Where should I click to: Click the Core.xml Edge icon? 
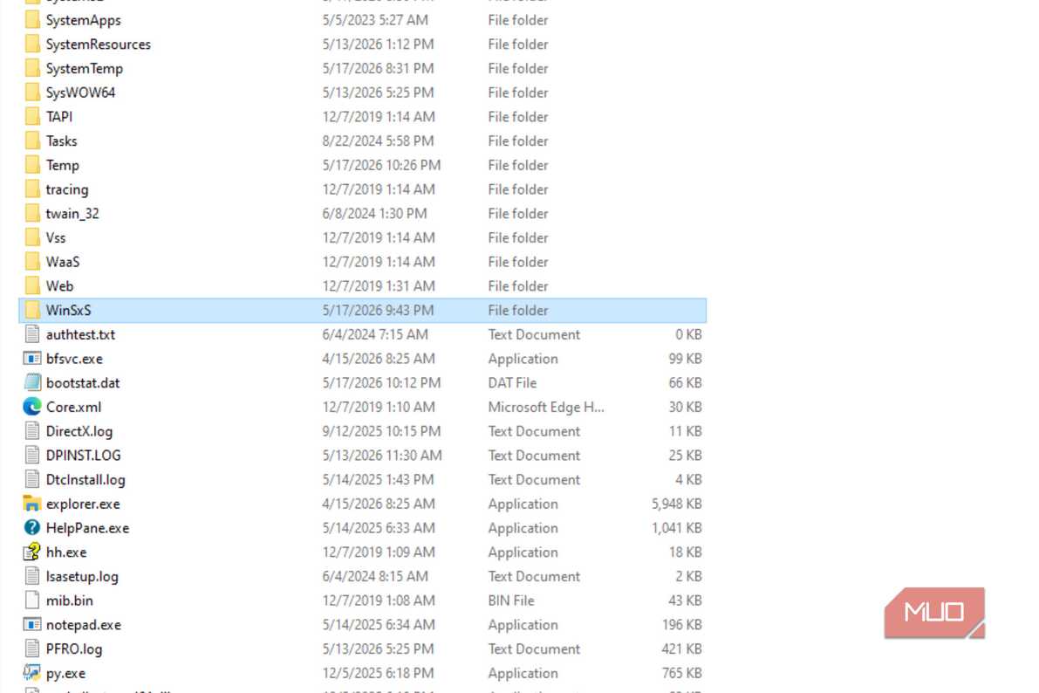tap(31, 408)
